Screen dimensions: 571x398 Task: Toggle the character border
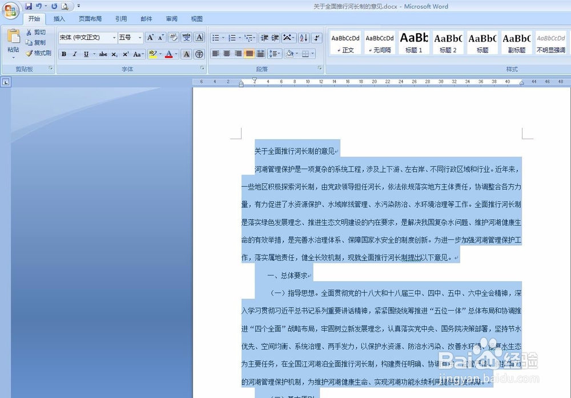[199, 37]
